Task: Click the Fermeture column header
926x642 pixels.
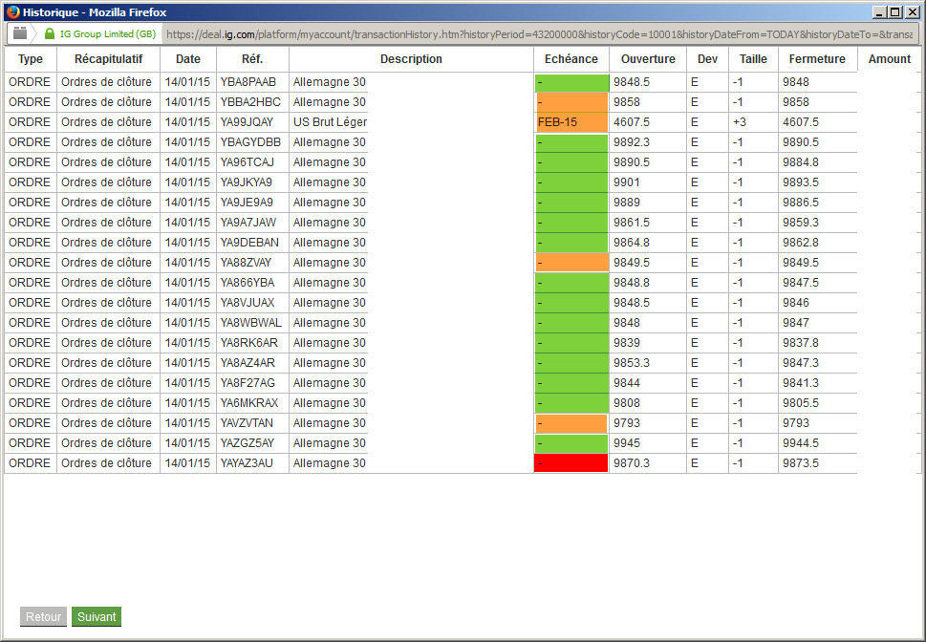Action: point(817,59)
